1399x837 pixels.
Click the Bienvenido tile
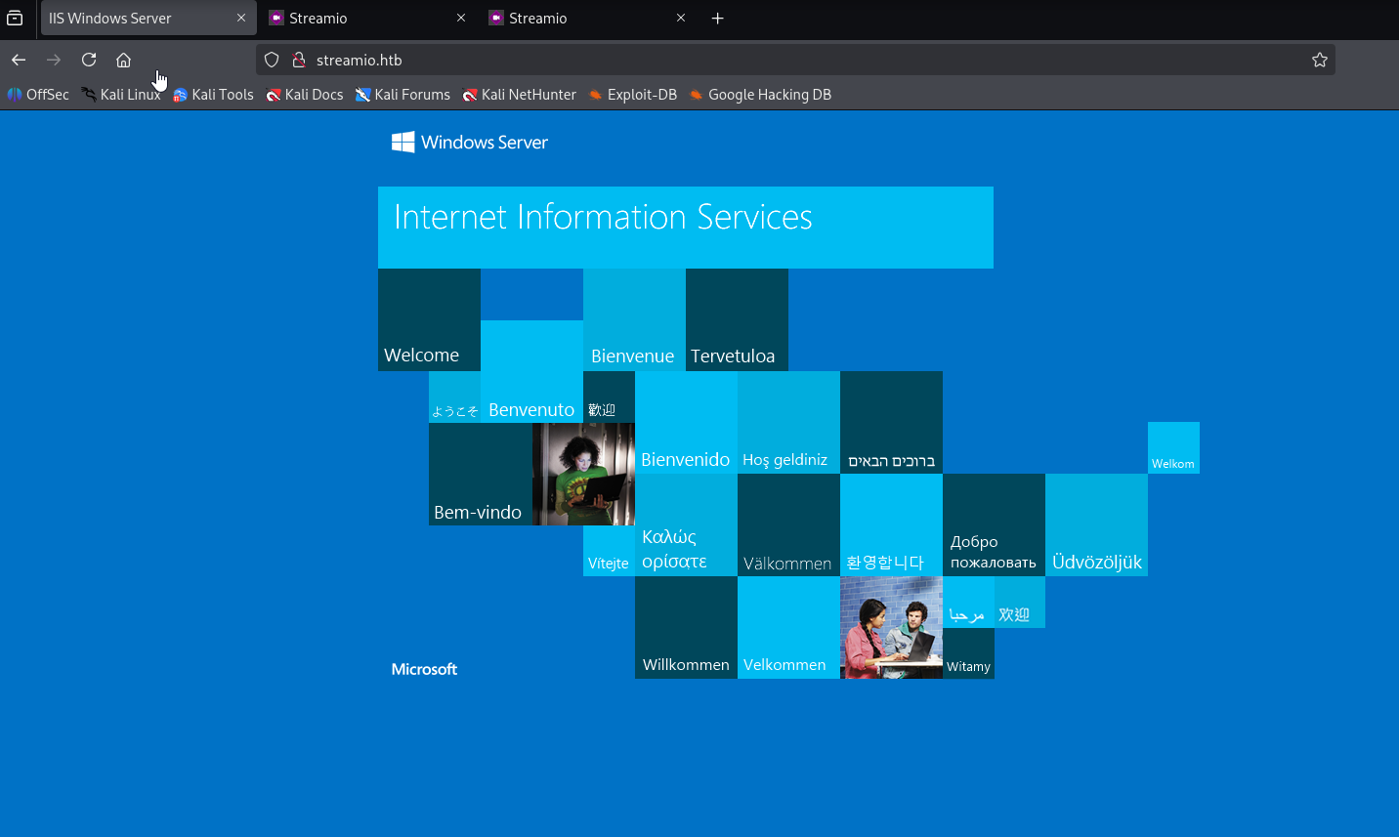(686, 423)
